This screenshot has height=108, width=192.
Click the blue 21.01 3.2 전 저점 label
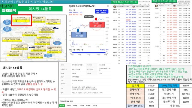coord(79,34)
